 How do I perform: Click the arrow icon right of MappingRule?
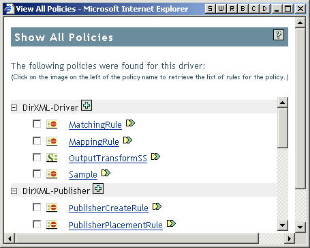coord(127,140)
